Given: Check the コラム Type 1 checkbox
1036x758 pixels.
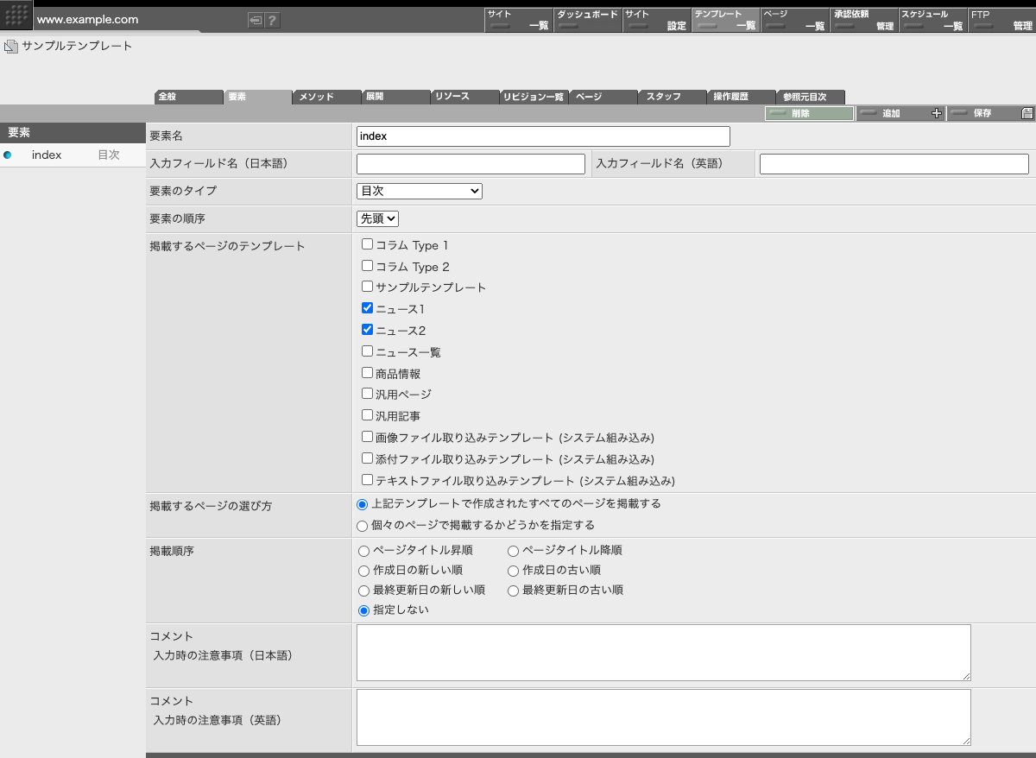Looking at the screenshot, I should pyautogui.click(x=367, y=244).
